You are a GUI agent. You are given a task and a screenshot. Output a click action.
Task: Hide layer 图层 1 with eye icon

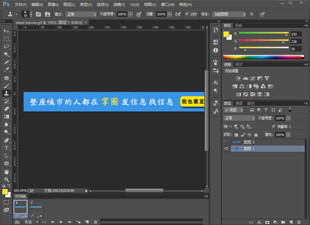coord(226,148)
